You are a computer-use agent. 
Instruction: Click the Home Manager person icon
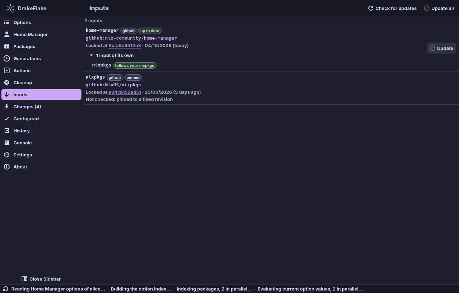coord(7,34)
